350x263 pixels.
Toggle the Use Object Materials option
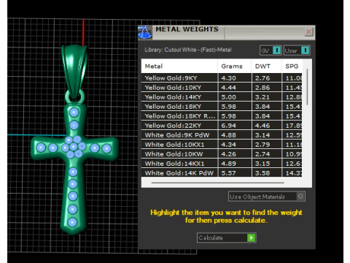coord(267,197)
